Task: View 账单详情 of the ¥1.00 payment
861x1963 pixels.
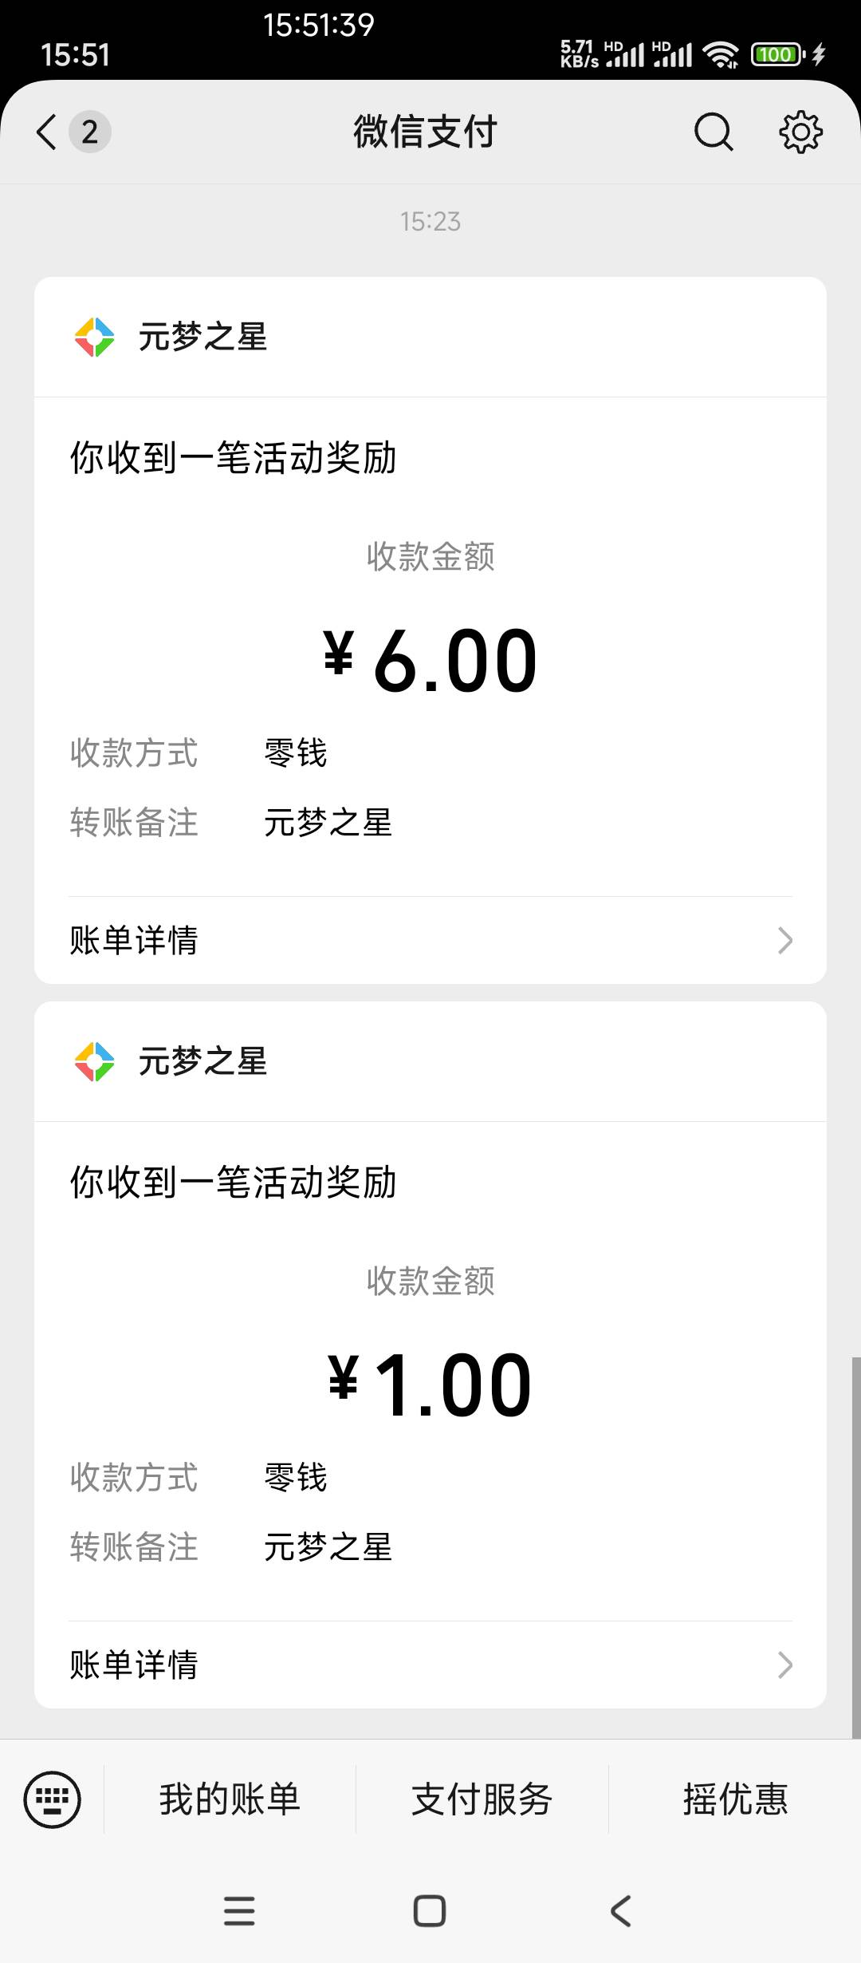Action: (x=134, y=1665)
